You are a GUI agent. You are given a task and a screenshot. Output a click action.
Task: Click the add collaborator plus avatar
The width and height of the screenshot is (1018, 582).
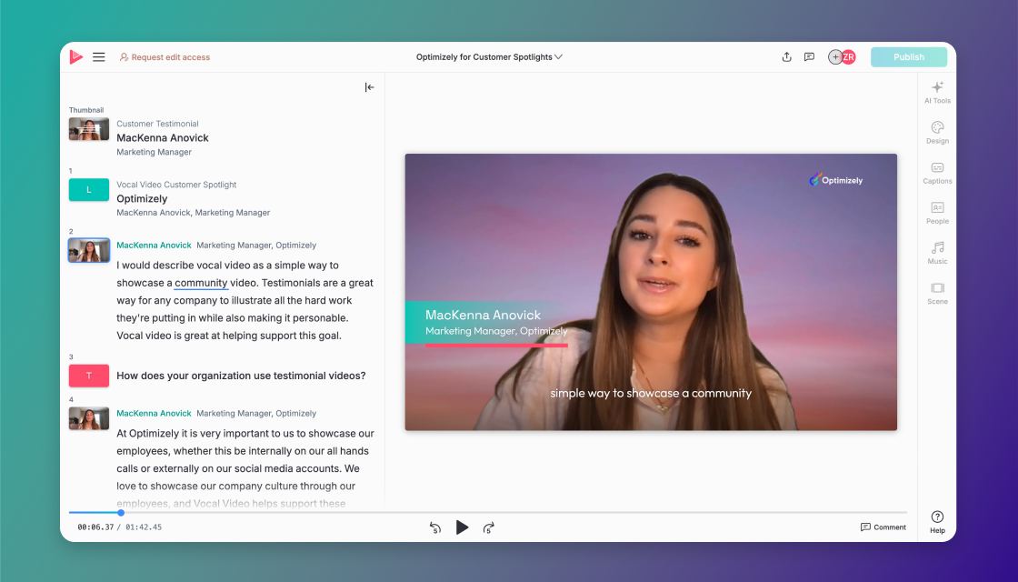[x=835, y=57]
